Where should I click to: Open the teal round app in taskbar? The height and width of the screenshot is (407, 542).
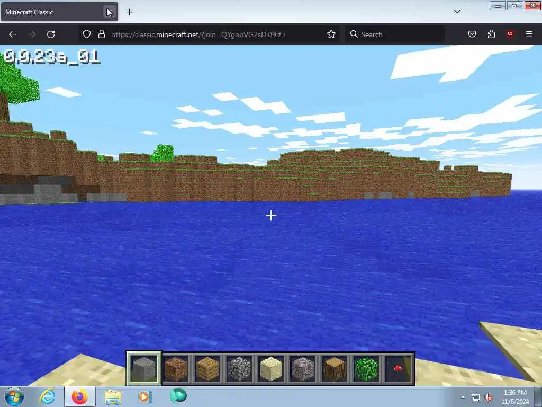[178, 396]
